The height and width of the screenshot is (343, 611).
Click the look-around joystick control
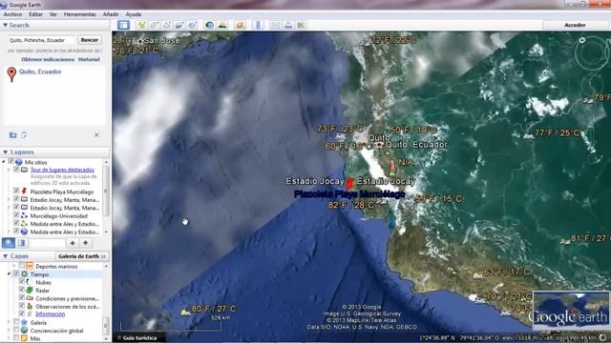592,52
